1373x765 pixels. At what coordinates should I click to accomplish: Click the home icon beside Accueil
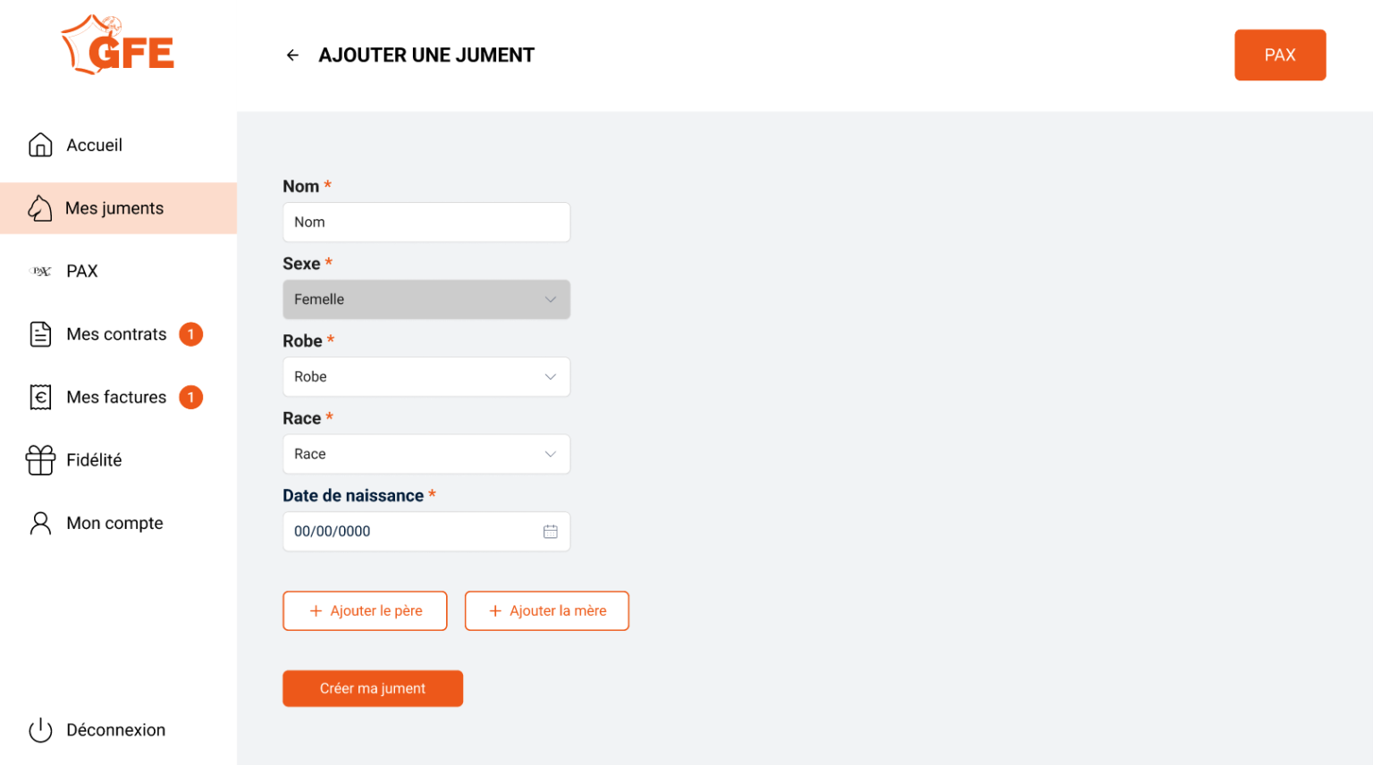40,145
